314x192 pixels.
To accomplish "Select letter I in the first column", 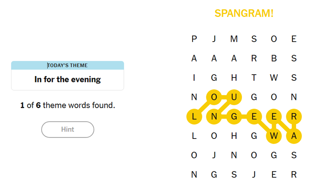I will [194, 78].
